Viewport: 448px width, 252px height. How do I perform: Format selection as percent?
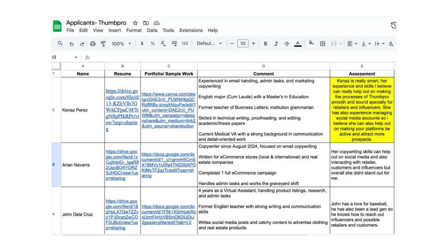click(153, 44)
